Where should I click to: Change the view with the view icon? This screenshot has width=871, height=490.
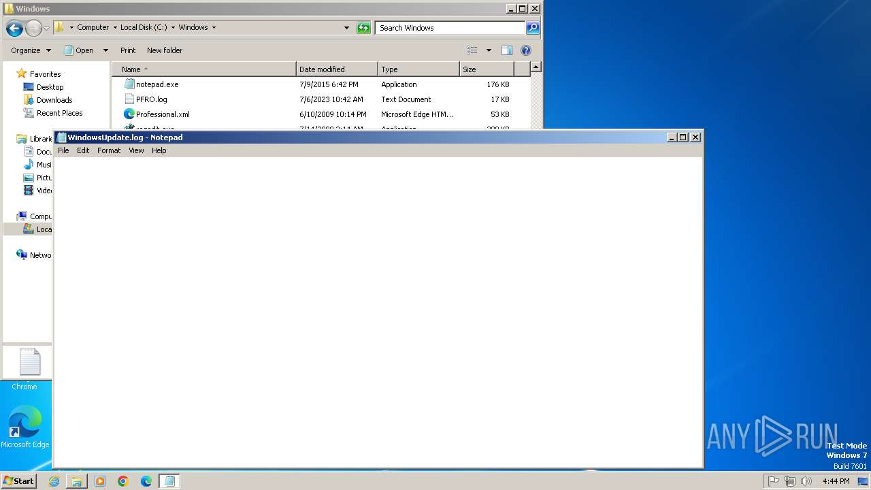pyautogui.click(x=472, y=50)
